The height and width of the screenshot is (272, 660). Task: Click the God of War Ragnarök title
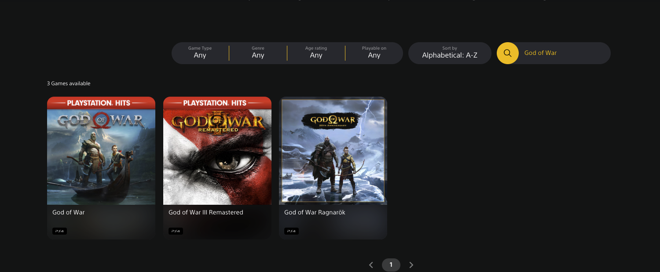tap(315, 212)
